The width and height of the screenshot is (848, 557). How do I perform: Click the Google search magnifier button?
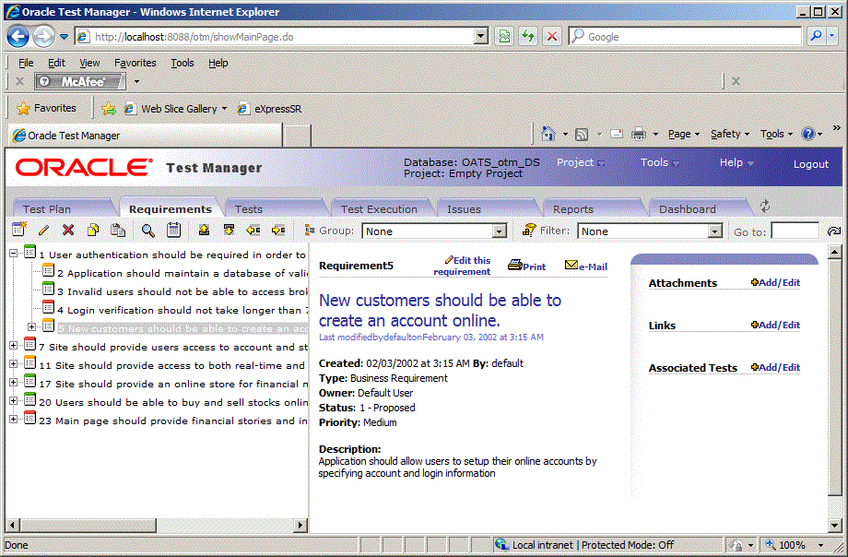click(x=816, y=36)
